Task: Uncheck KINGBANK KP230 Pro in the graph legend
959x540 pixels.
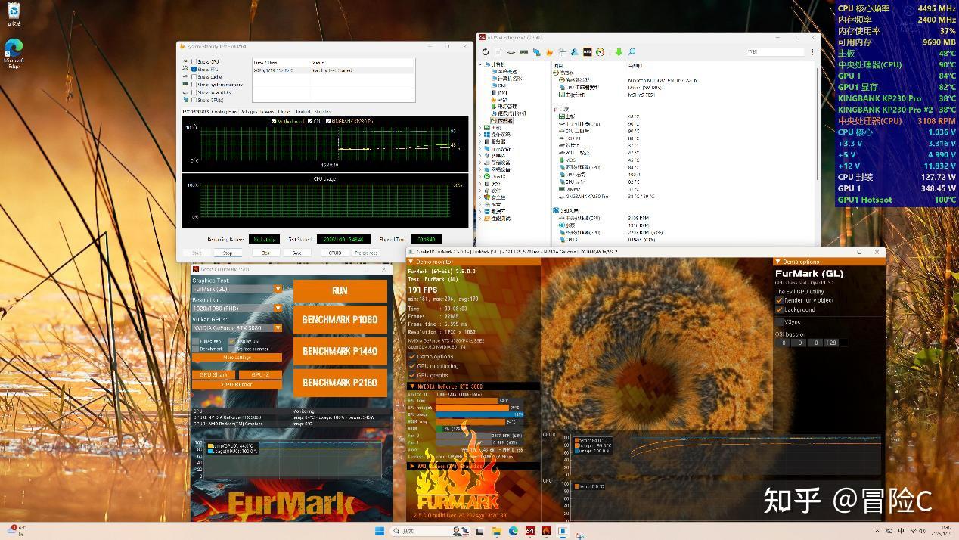Action: point(328,121)
